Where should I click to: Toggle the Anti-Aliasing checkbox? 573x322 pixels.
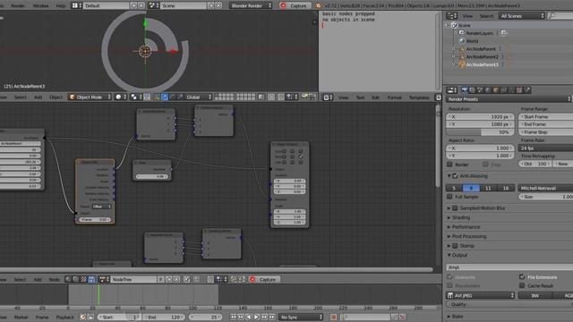click(455, 176)
